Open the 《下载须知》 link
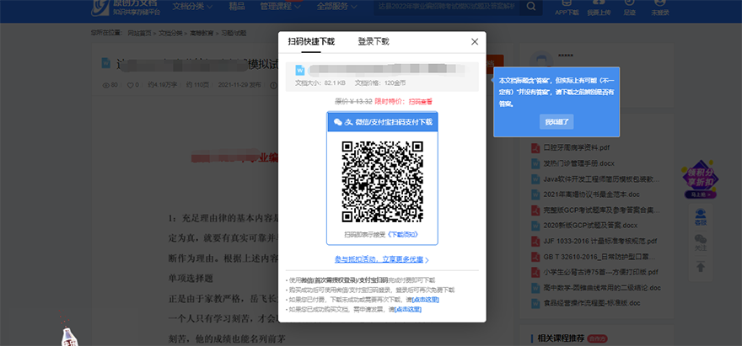The width and height of the screenshot is (742, 346). [403, 234]
